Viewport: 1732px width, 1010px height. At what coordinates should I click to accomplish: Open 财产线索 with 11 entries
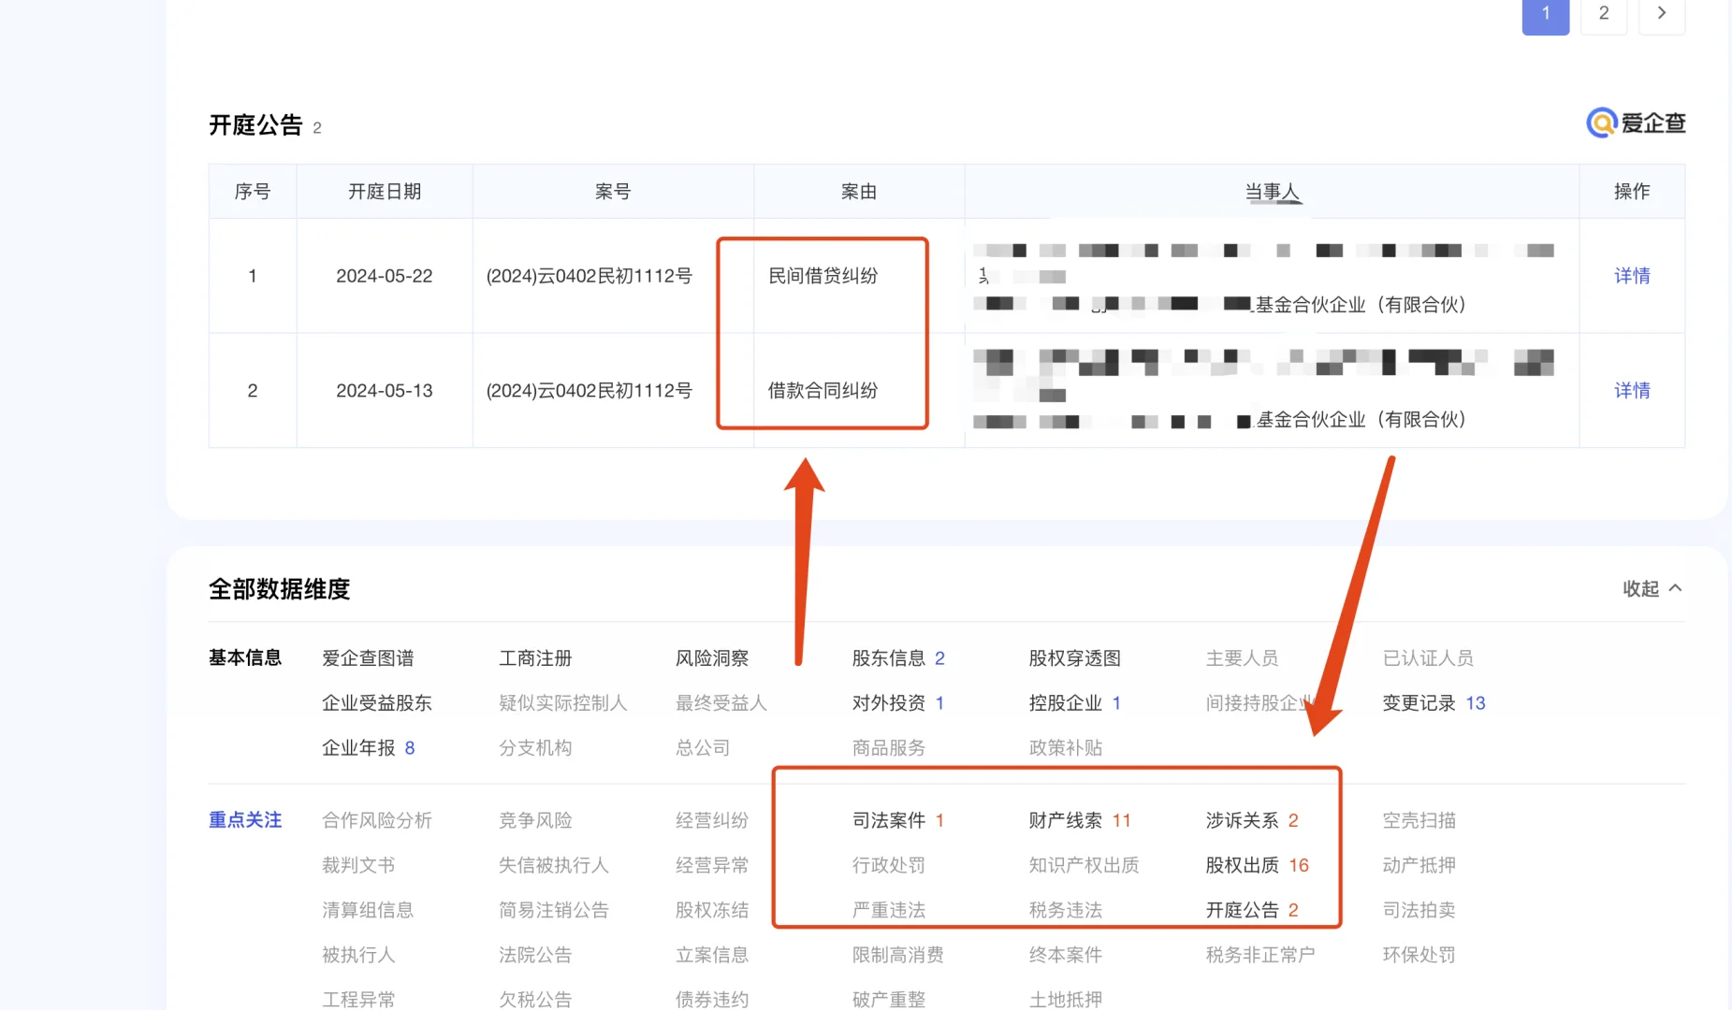point(1080,820)
